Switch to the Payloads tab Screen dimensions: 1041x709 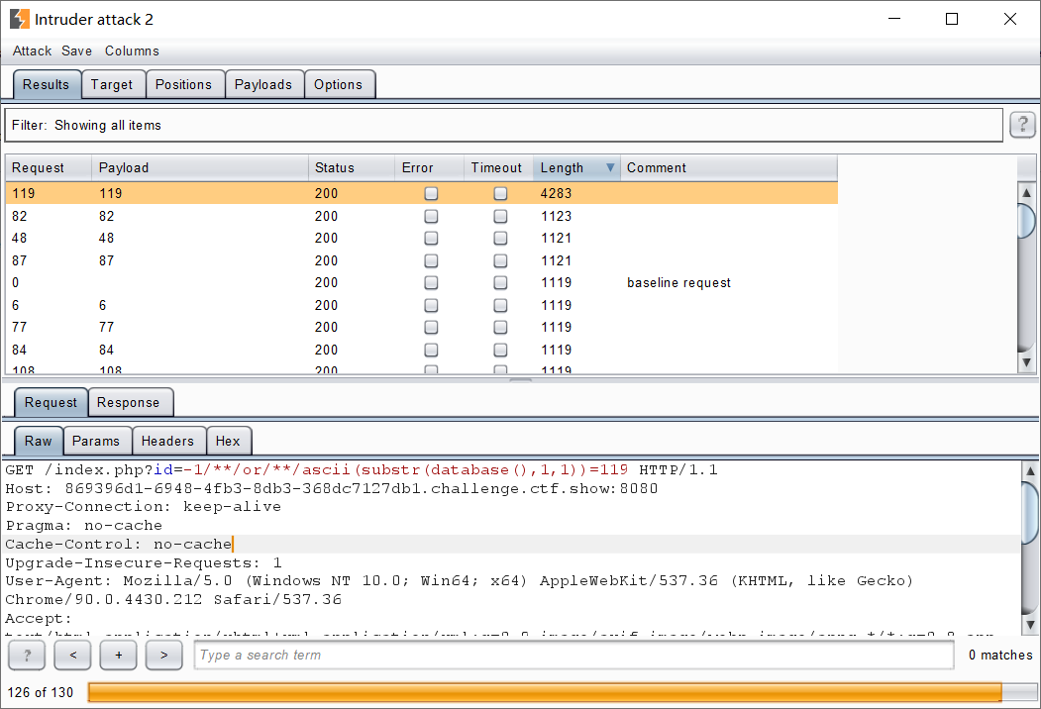coord(263,84)
